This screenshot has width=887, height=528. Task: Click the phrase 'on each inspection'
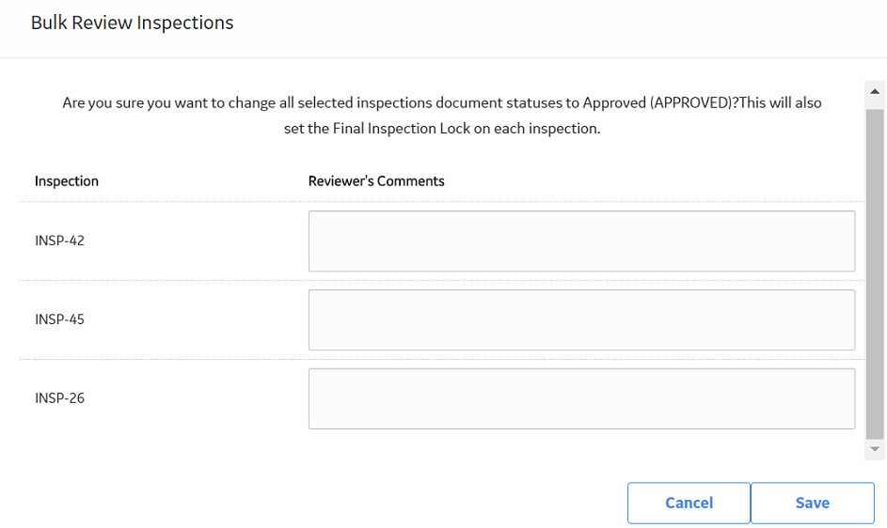pos(537,129)
